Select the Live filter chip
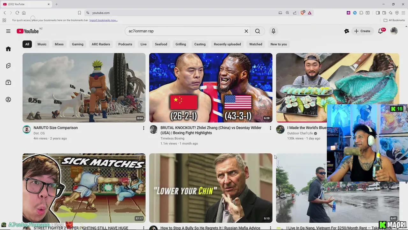Viewport: 408px width, 230px height. tap(143, 44)
